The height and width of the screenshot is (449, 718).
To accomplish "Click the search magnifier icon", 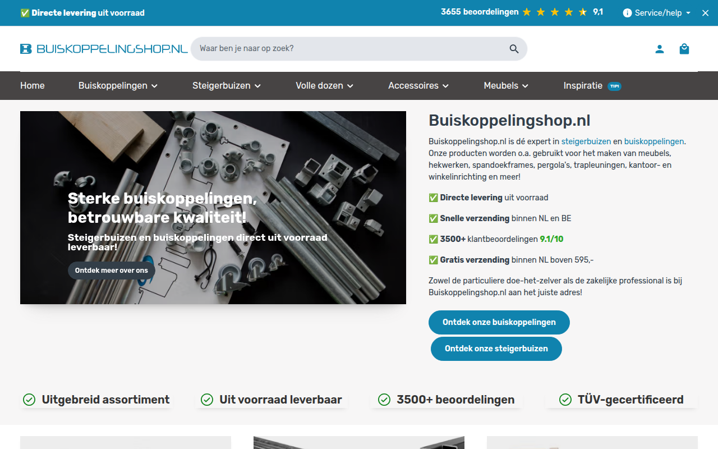I will coord(514,49).
